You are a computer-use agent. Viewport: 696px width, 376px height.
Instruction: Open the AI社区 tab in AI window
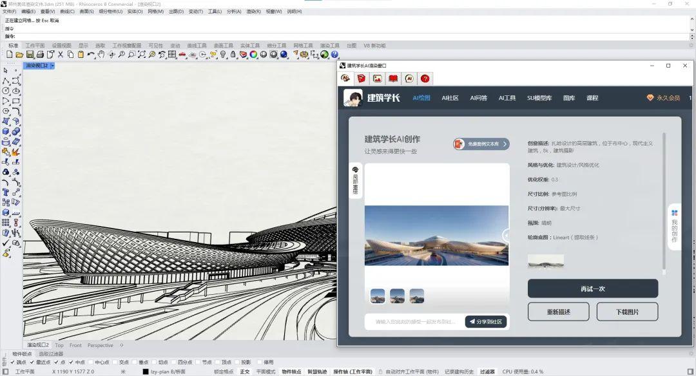click(x=450, y=98)
